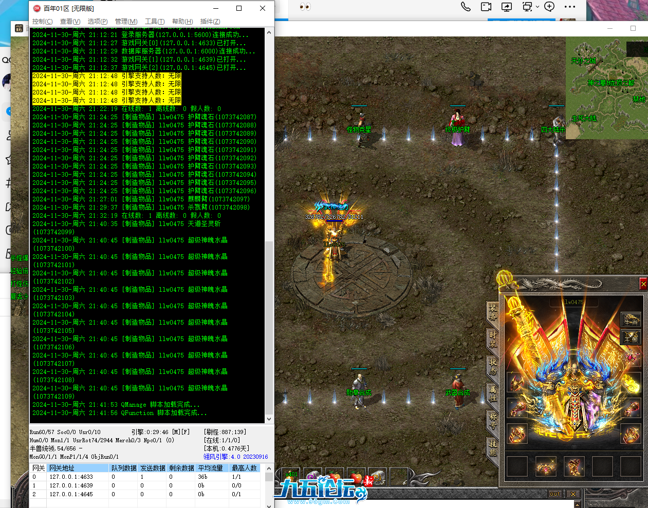This screenshot has height=508, width=648.
Task: Click the 队列数据 column header
Action: point(124,468)
